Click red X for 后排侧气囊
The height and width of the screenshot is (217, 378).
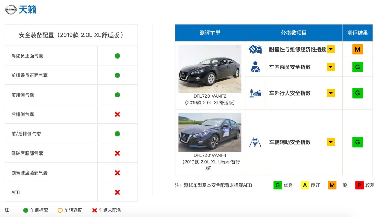click(x=118, y=114)
